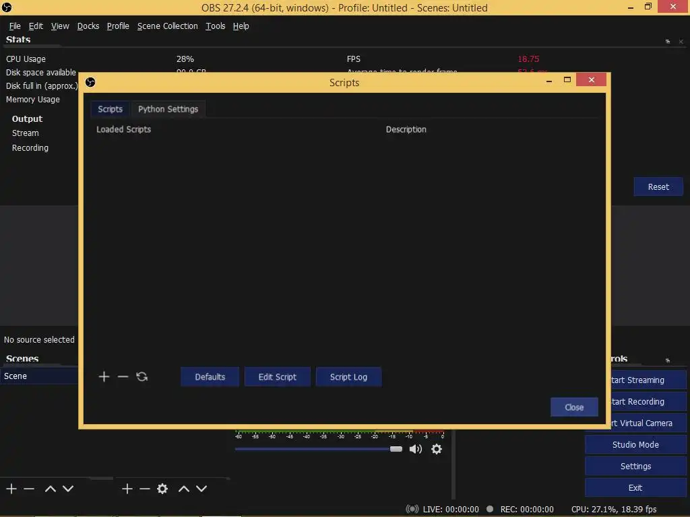Click the Start Recording button
This screenshot has width=690, height=517.
[649, 401]
